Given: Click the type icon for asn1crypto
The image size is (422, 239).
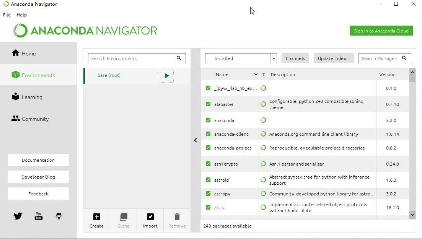Looking at the screenshot, I should 263,164.
